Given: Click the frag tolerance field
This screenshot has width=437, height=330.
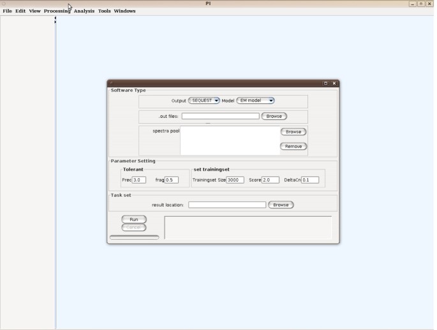Looking at the screenshot, I should pyautogui.click(x=172, y=180).
